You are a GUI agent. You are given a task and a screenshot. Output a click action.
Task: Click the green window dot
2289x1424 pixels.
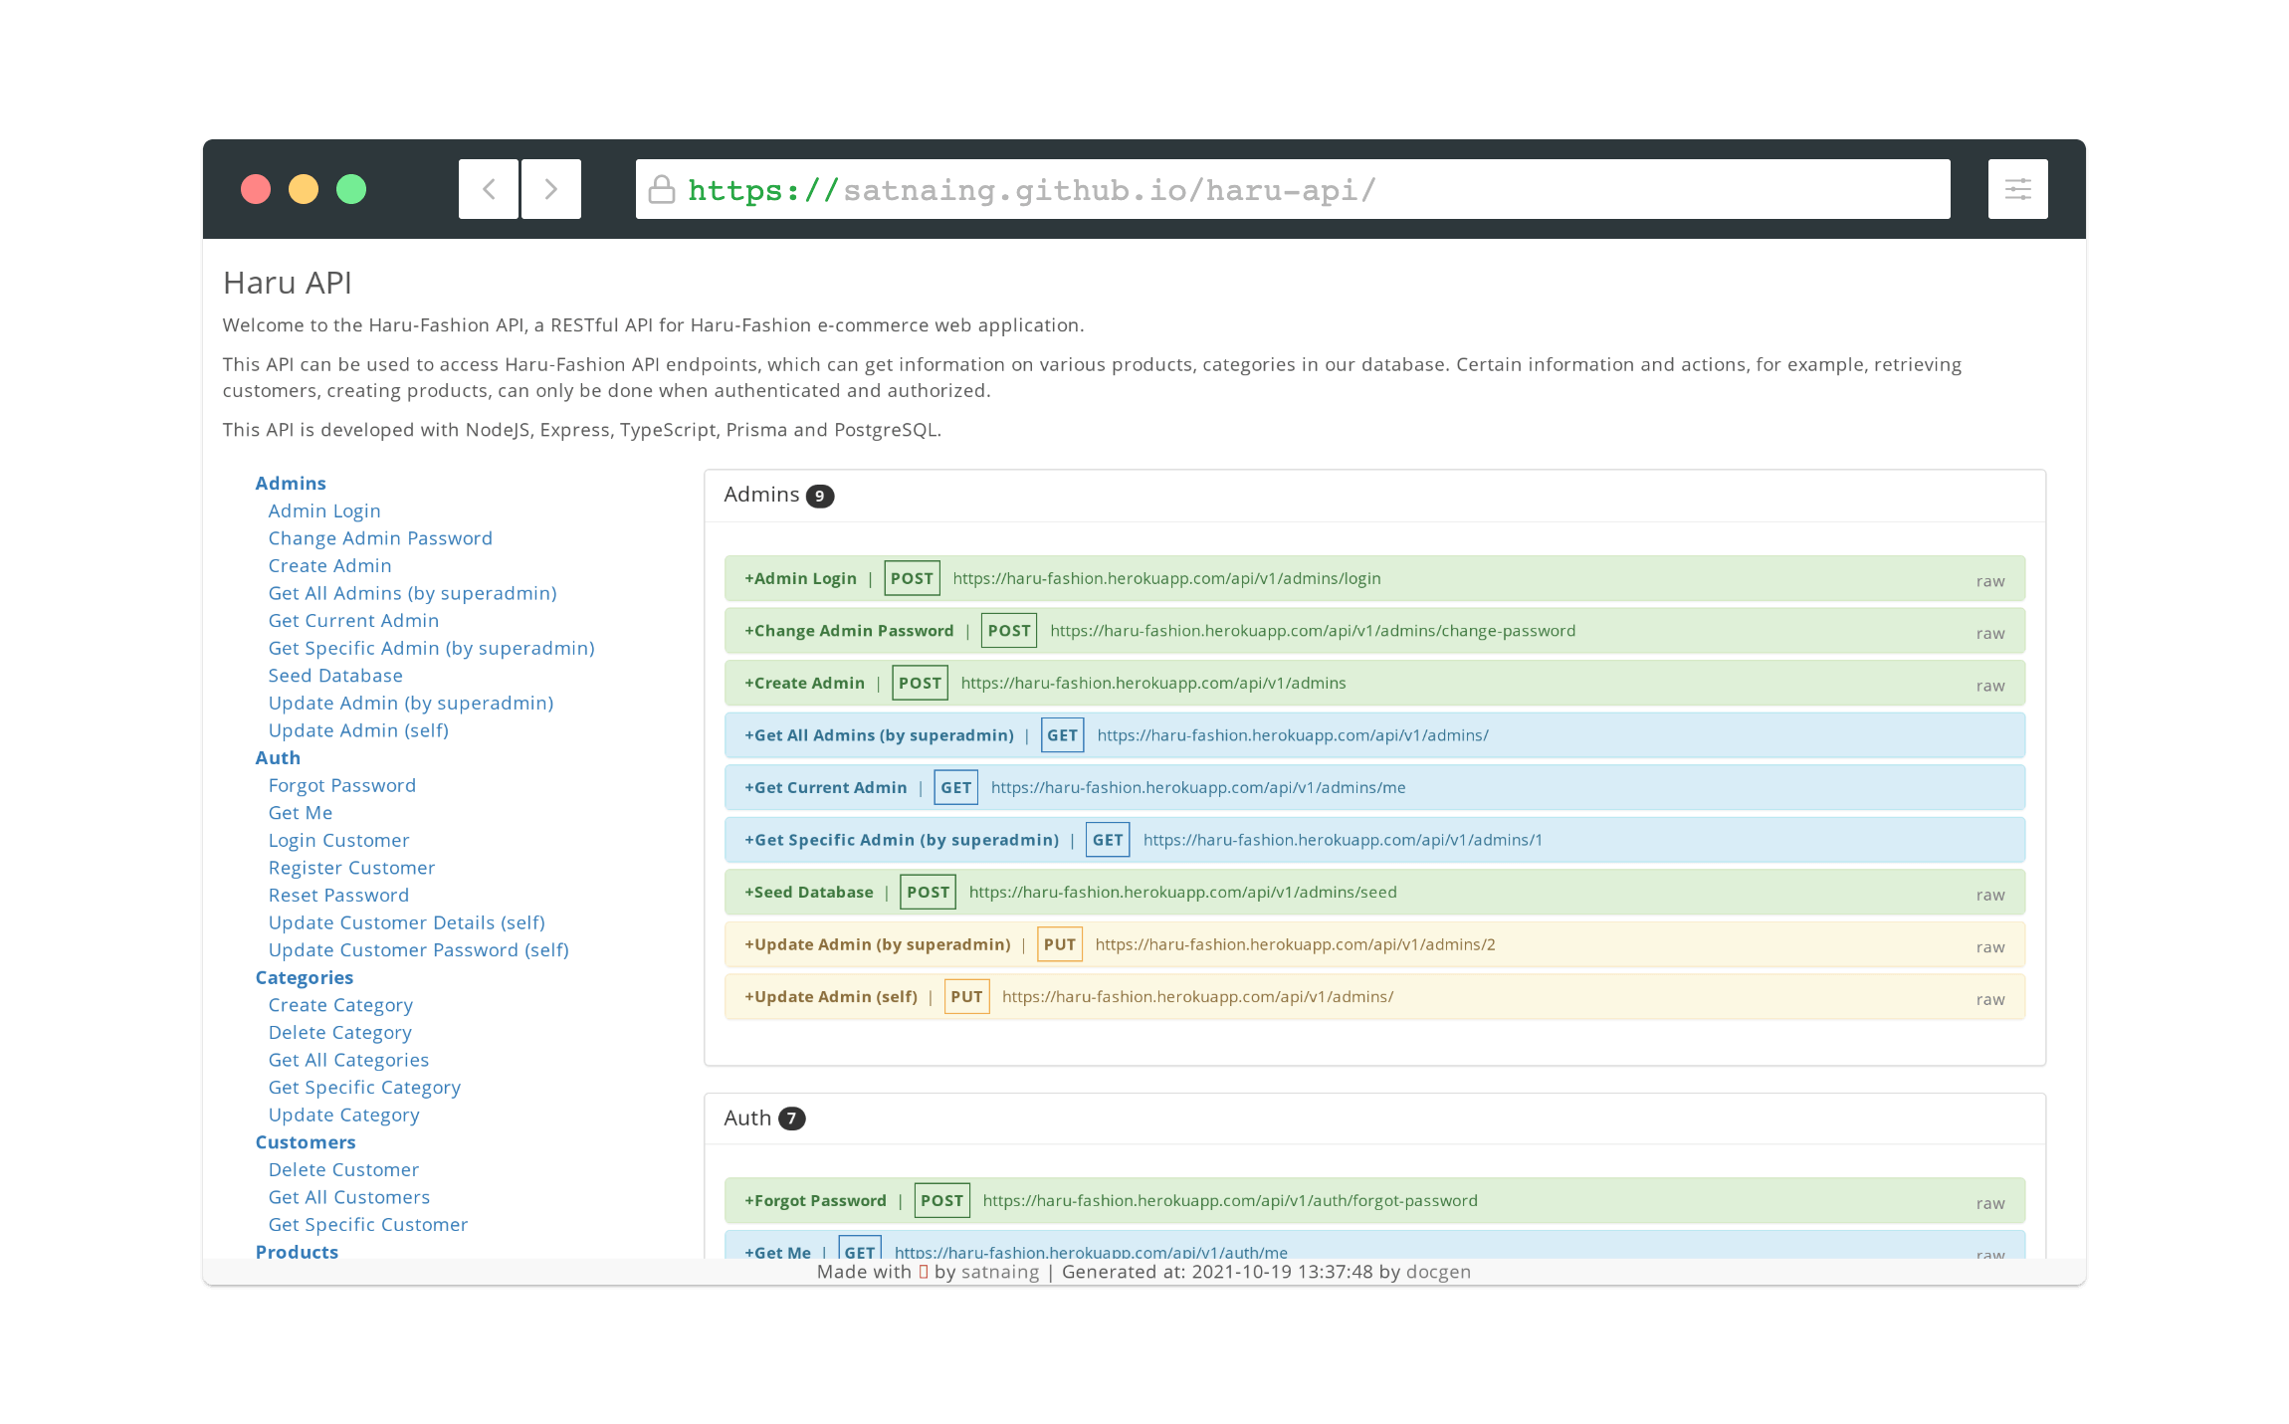point(351,189)
